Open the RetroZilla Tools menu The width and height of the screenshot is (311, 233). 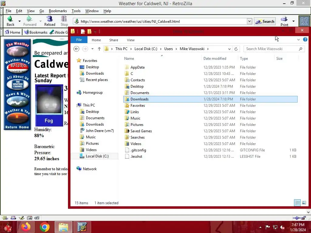pyautogui.click(x=76, y=11)
